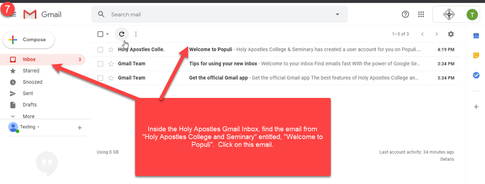Click inside the Search mail field
This screenshot has height=184, width=485.
point(220,14)
